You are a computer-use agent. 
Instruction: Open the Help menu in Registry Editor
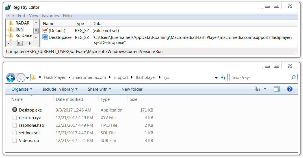[67, 16]
